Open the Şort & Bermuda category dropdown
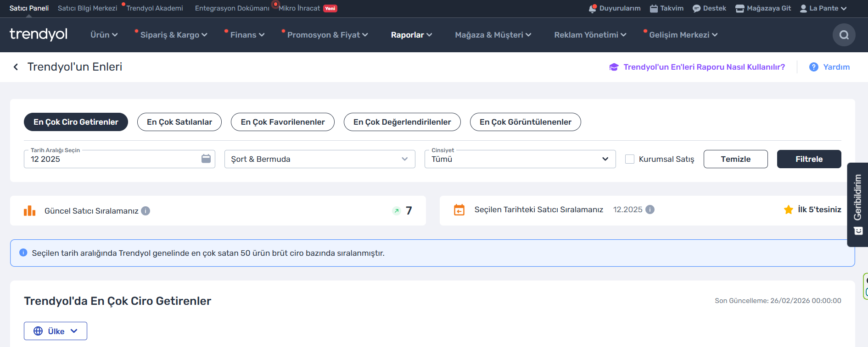The width and height of the screenshot is (868, 347). pyautogui.click(x=320, y=159)
